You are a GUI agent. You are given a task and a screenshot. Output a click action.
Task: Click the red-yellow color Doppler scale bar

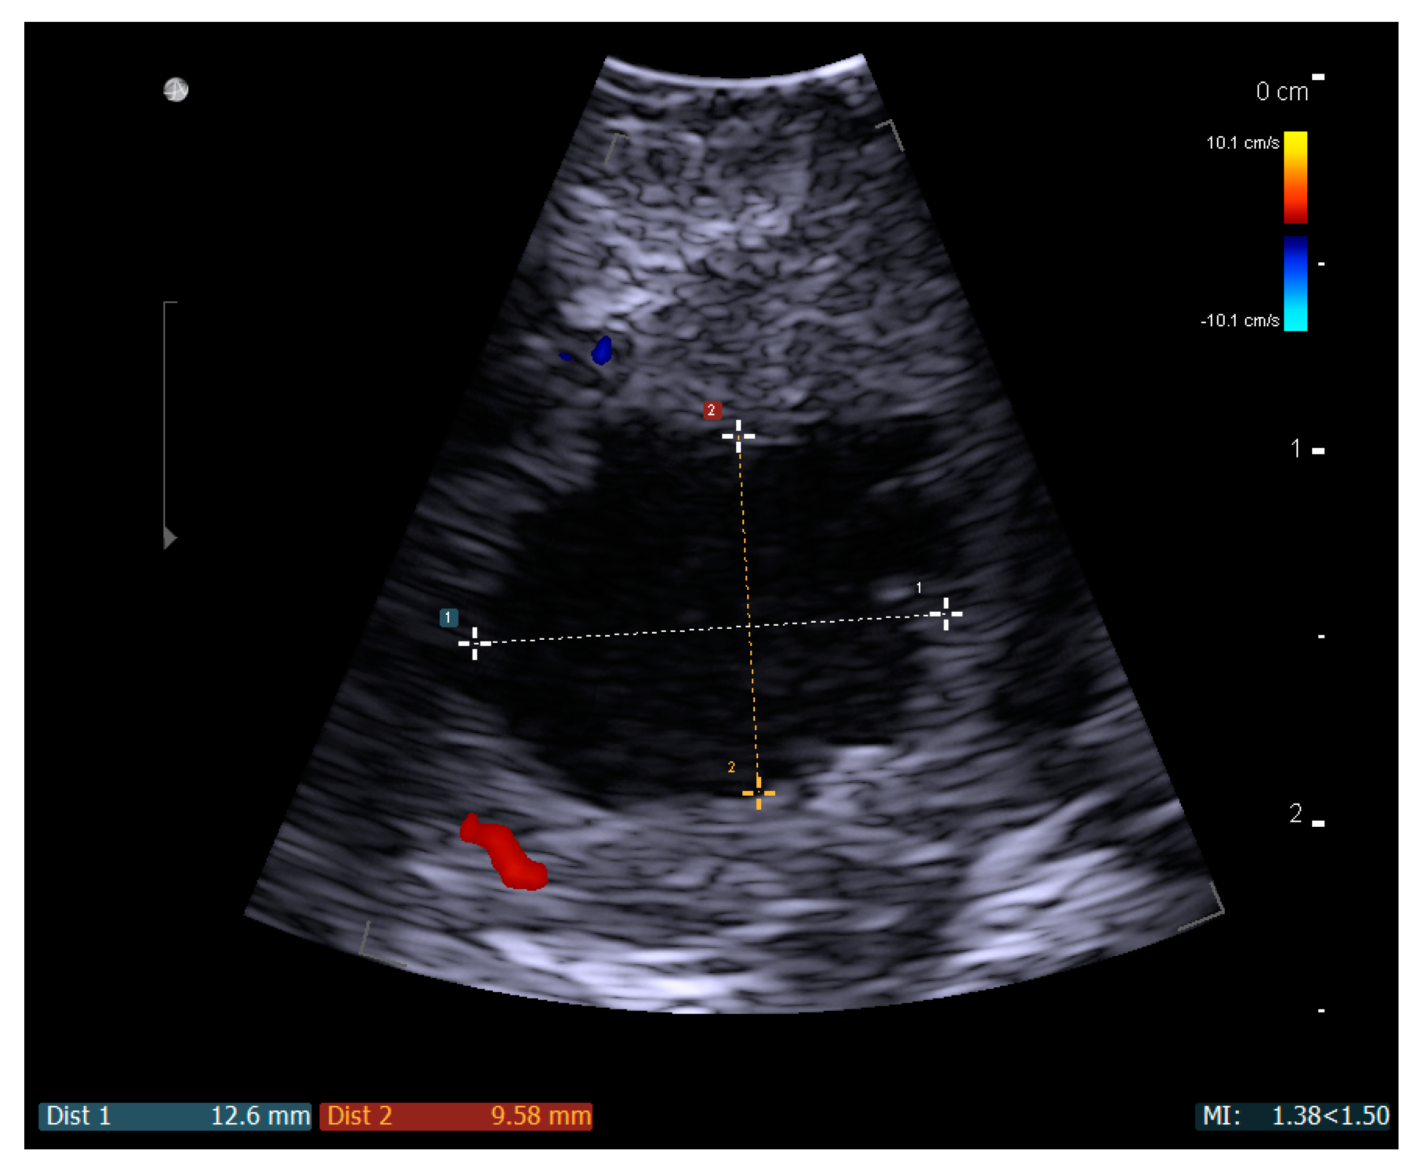coord(1295,177)
